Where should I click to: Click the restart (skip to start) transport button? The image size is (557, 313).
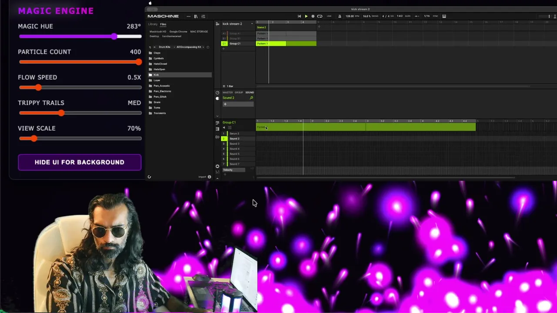tap(299, 16)
